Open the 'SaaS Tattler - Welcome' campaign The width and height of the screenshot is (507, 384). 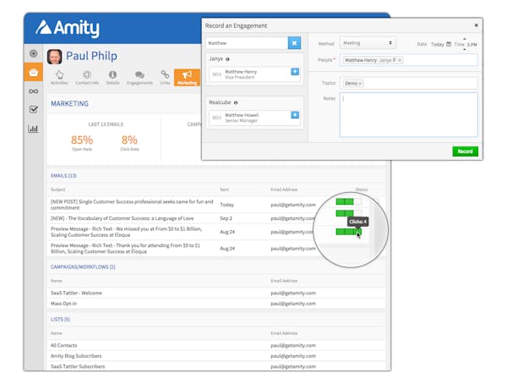[76, 293]
